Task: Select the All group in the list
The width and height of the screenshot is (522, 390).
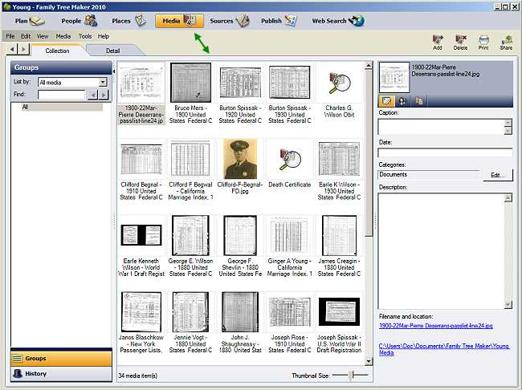Action: [x=62, y=107]
